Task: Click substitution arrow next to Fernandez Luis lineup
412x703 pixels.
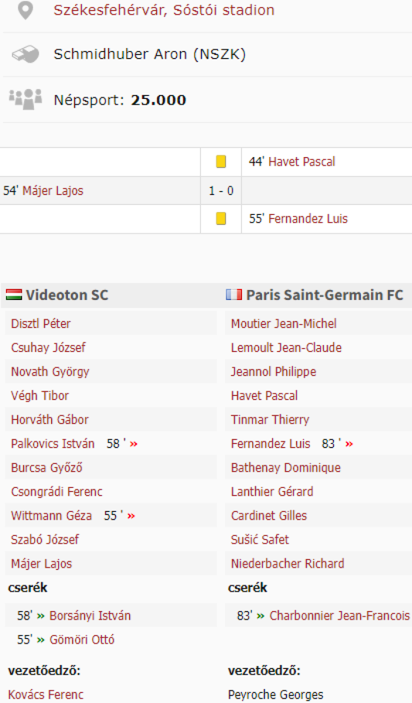Action: tap(349, 444)
